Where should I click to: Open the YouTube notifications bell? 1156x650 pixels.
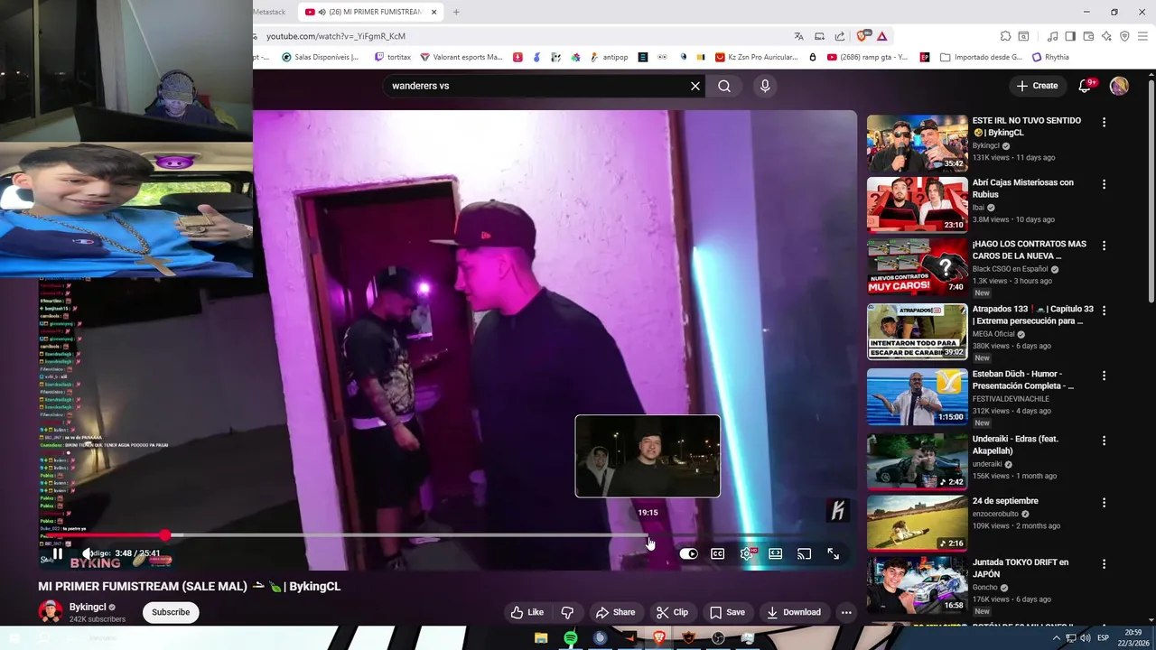(1086, 86)
